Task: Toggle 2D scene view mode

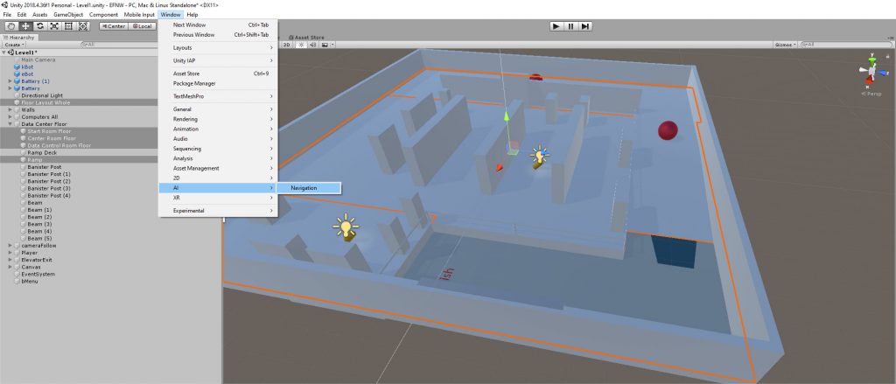Action: click(x=287, y=44)
